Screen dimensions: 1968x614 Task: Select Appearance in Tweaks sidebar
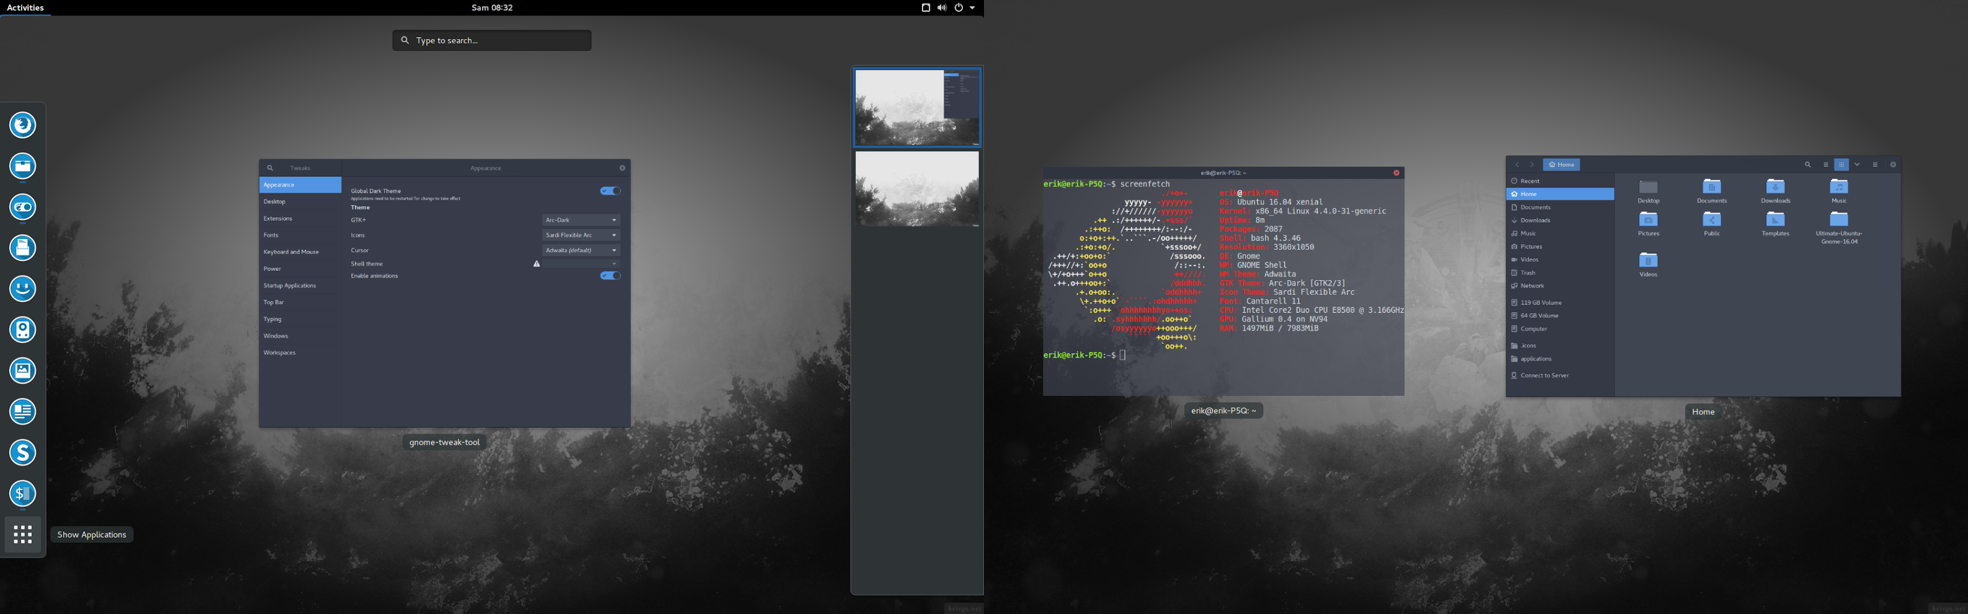point(300,185)
